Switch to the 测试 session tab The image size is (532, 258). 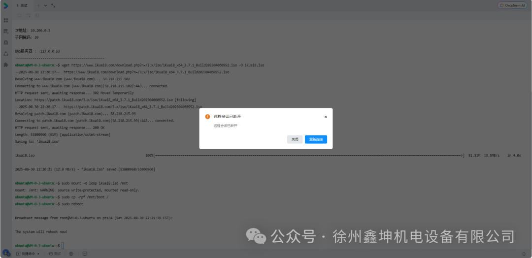point(22,5)
